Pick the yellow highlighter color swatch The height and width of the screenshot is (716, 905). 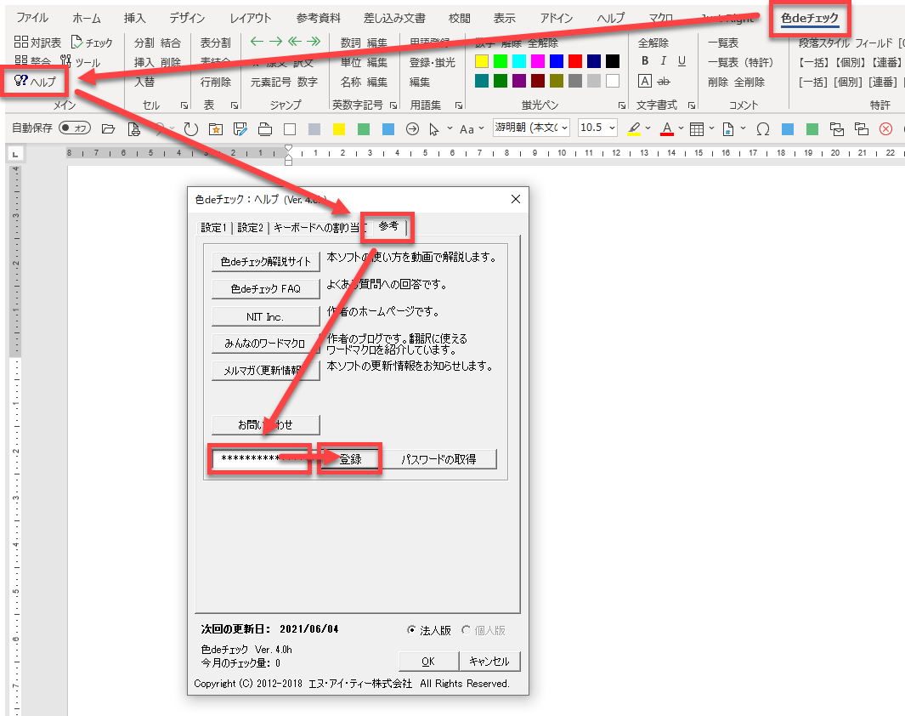tap(482, 61)
